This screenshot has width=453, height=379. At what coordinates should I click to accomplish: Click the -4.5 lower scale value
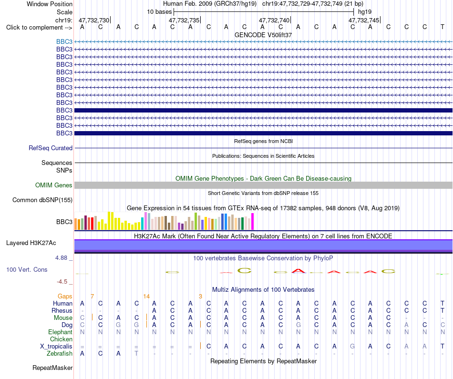62,282
